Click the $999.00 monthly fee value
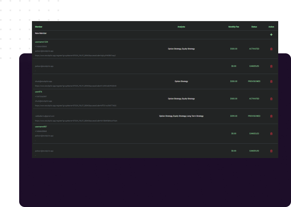This screenshot has width=291, height=207. (x=234, y=116)
